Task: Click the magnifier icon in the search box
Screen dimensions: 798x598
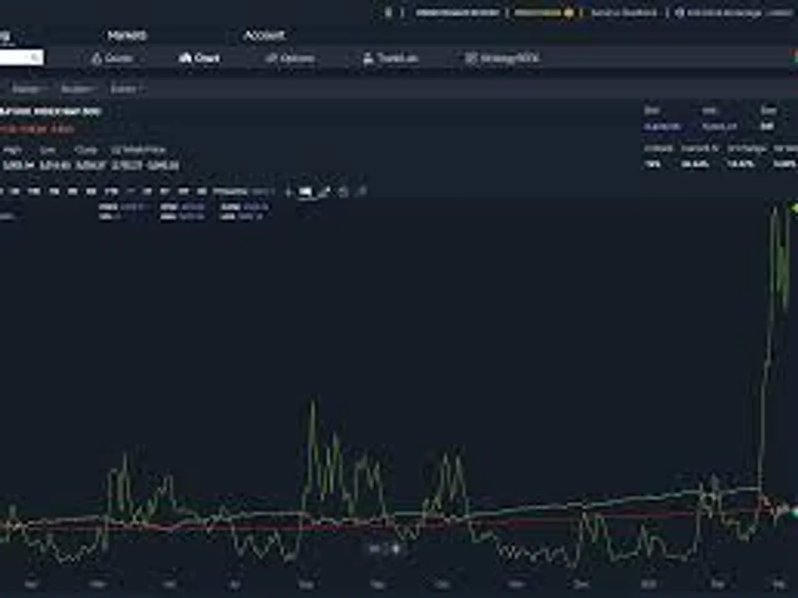Action: [x=36, y=58]
